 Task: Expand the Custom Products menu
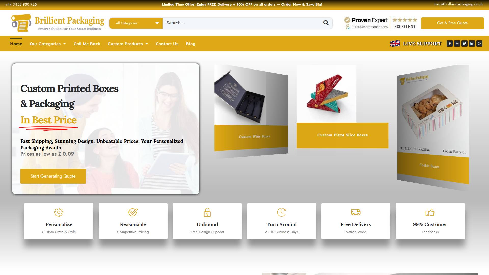click(128, 44)
